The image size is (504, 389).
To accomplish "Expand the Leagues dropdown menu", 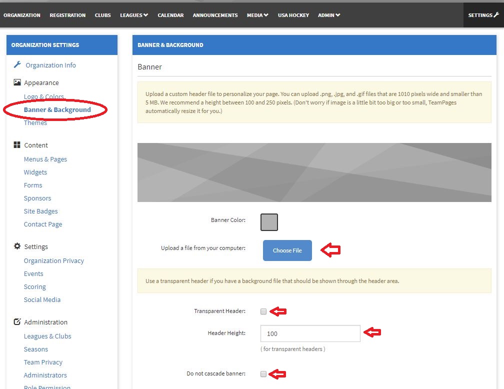I will click(134, 15).
